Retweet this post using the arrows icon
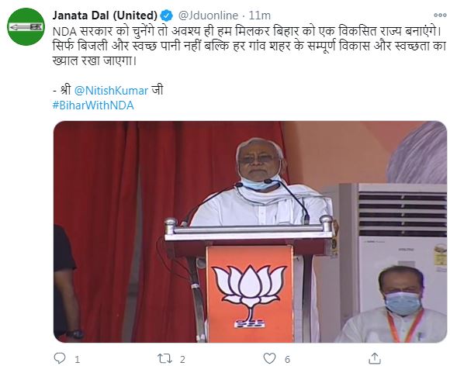This screenshot has height=366, width=450. coord(165,358)
